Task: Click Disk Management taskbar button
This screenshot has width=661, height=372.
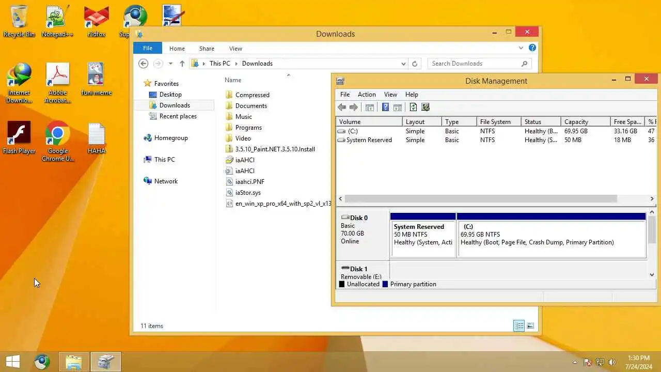Action: click(x=106, y=362)
